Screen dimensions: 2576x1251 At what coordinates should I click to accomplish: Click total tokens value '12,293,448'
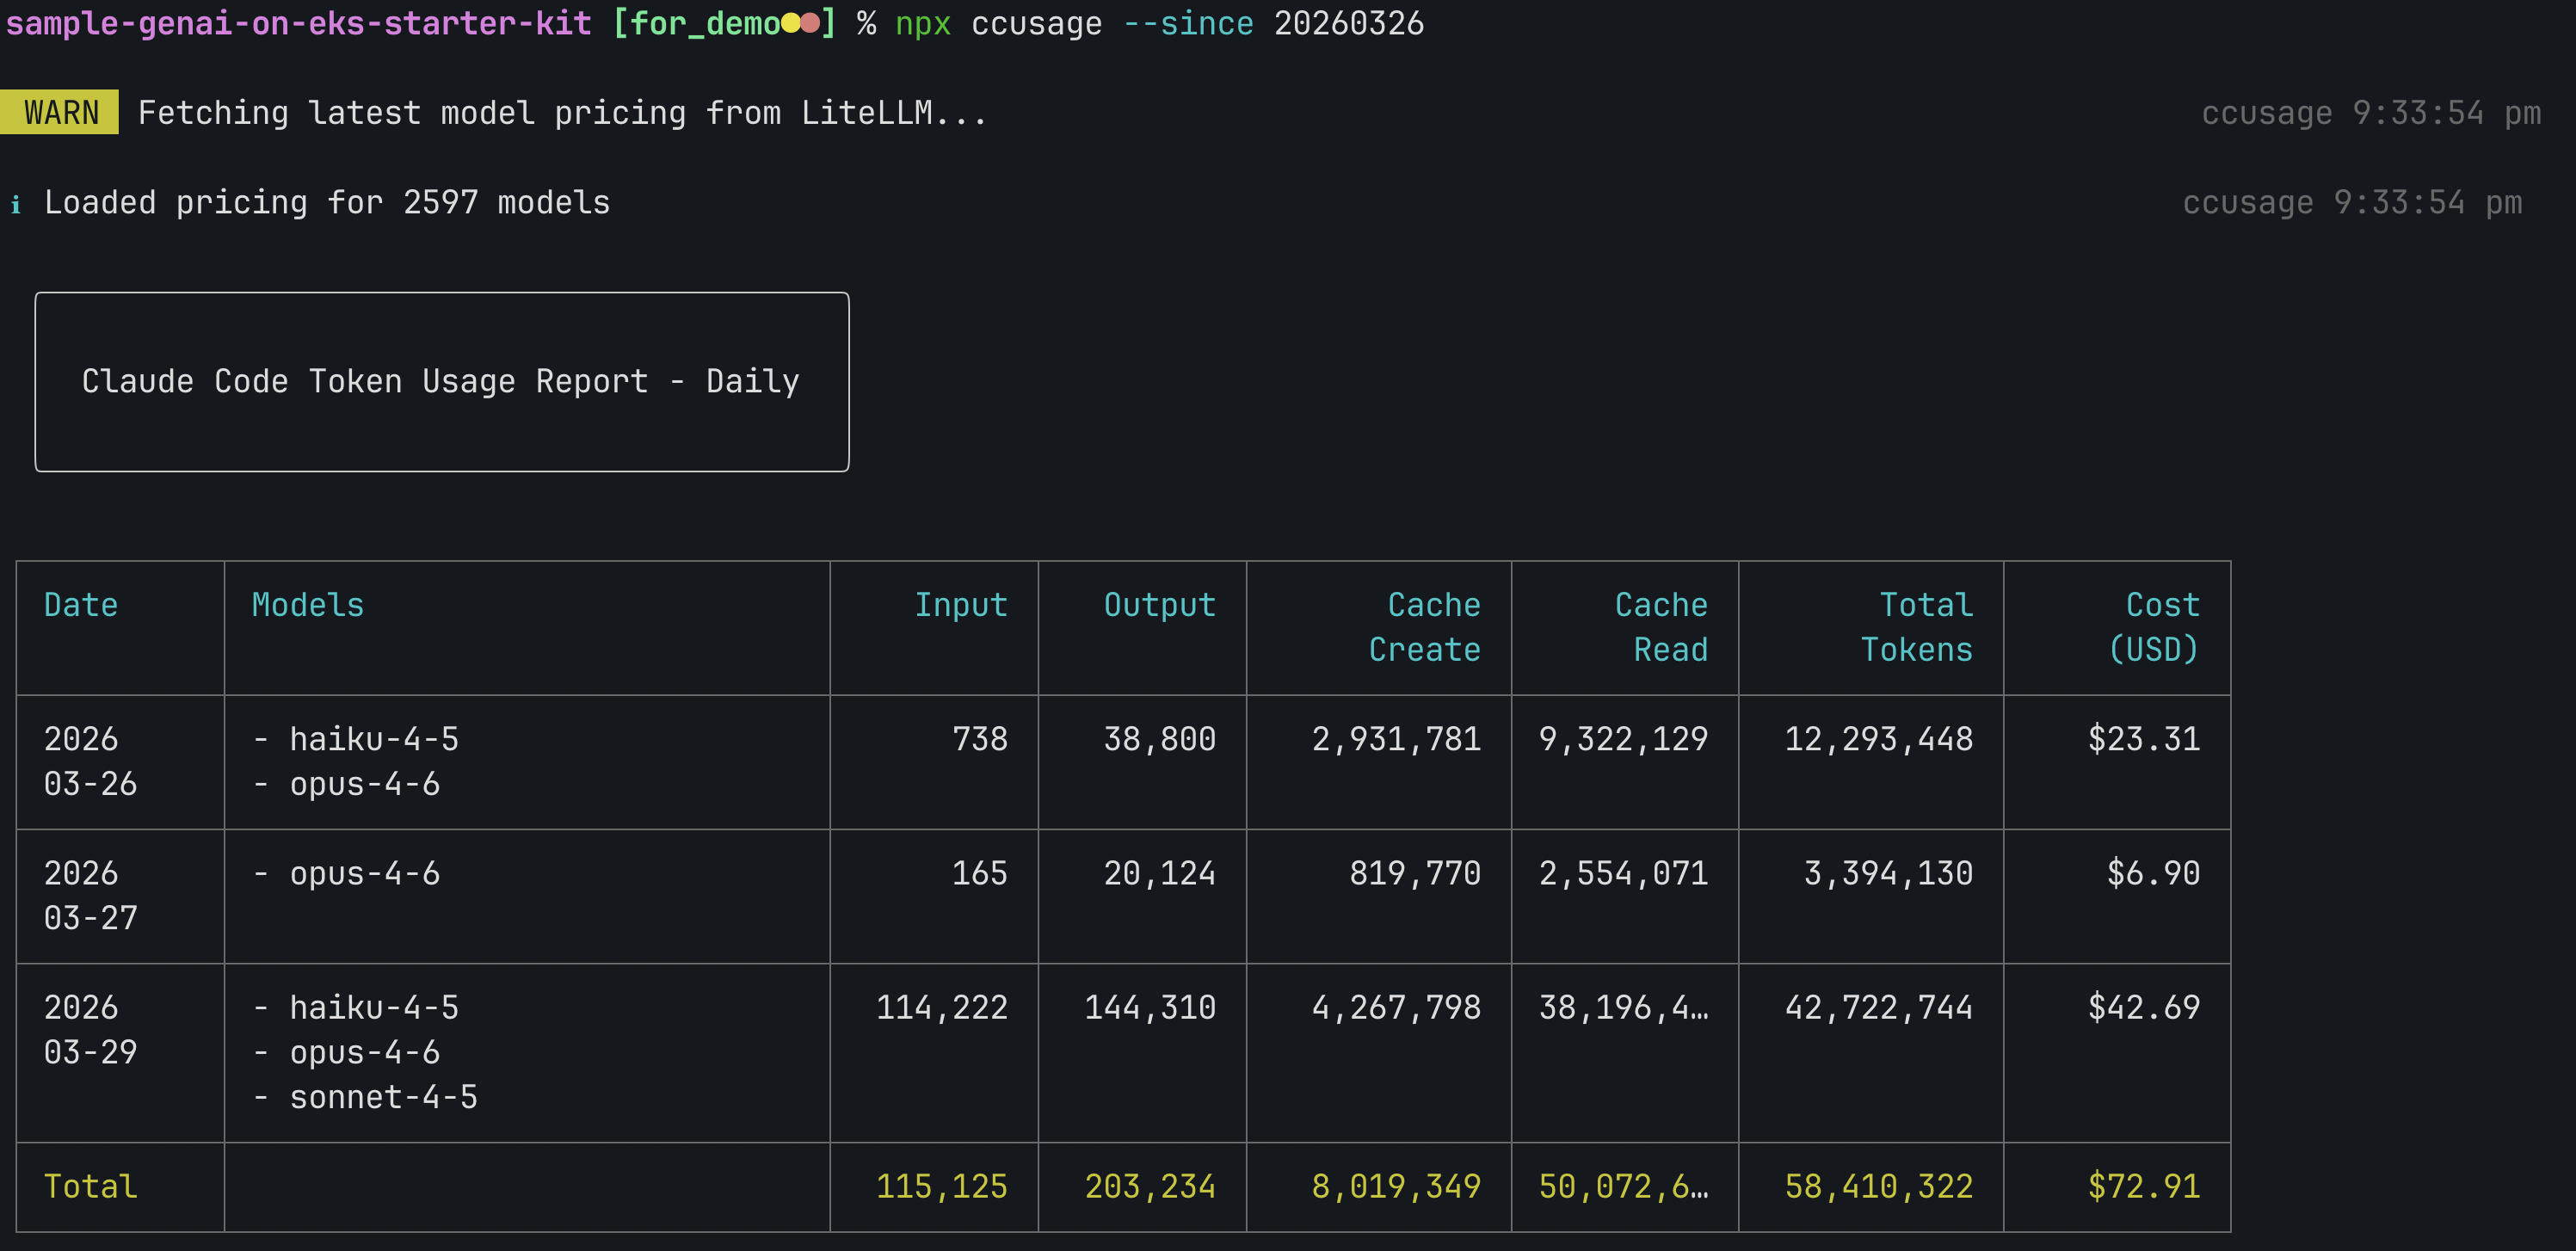[x=1879, y=739]
